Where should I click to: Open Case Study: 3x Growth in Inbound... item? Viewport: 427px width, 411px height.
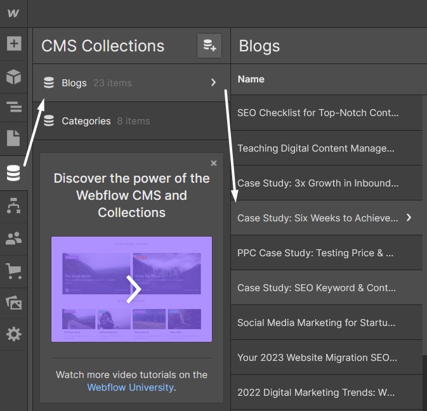(x=327, y=183)
